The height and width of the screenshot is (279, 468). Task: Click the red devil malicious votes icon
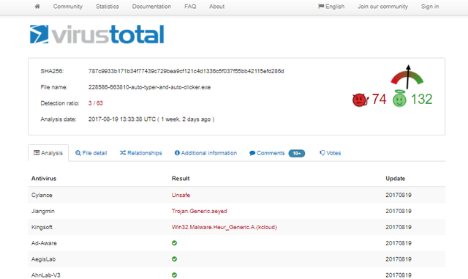tap(361, 100)
